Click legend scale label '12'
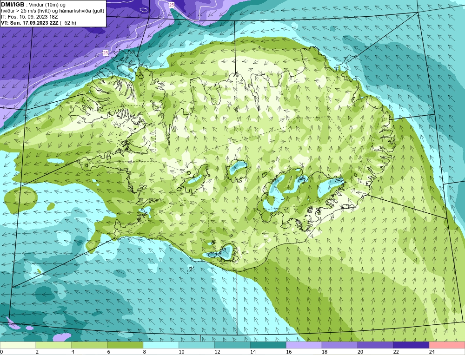The height and width of the screenshot is (355, 465). click(x=217, y=352)
